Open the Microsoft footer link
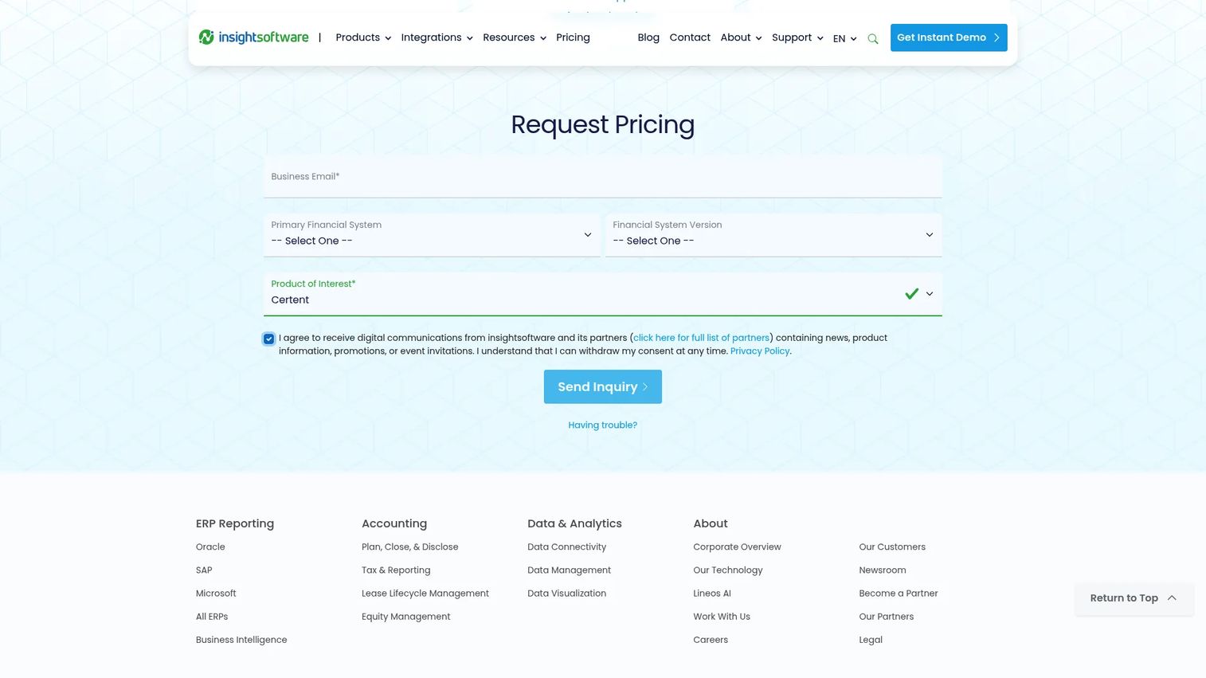 click(216, 593)
